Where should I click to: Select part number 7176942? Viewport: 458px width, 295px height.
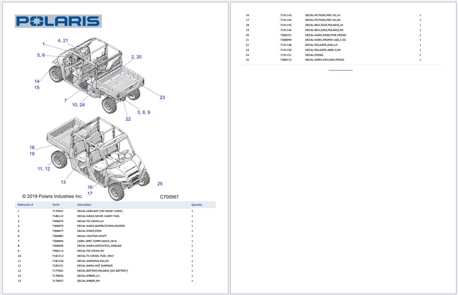click(58, 211)
